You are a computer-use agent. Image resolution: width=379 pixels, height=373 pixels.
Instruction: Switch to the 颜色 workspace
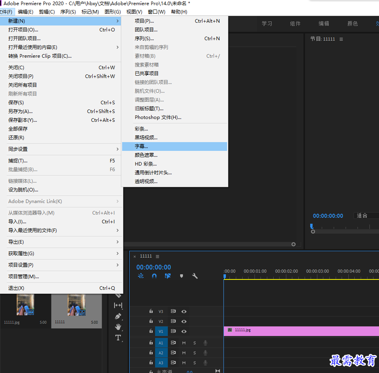[x=352, y=24]
